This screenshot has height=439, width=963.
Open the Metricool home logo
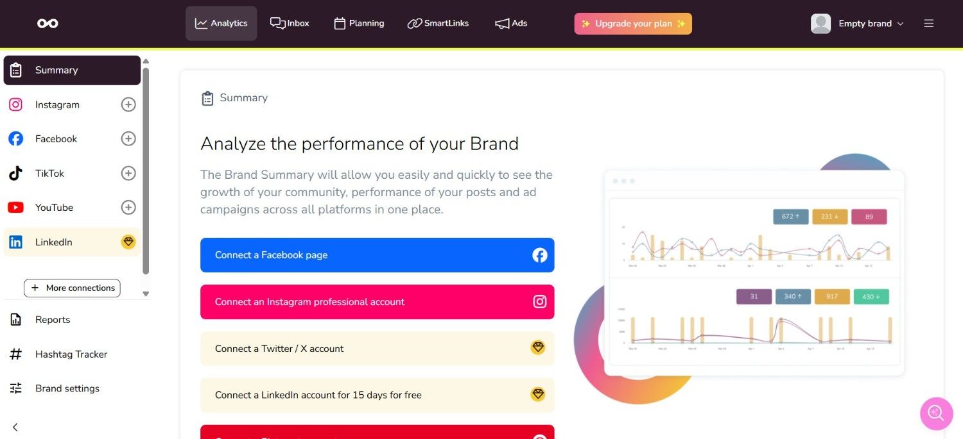coord(47,23)
